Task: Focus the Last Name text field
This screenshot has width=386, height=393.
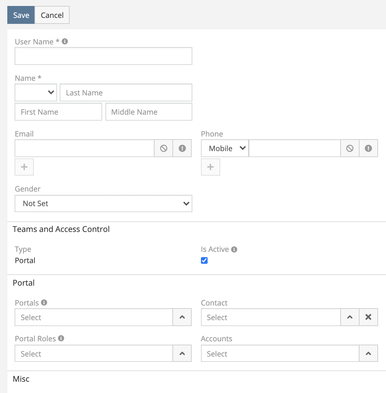Action: 126,92
